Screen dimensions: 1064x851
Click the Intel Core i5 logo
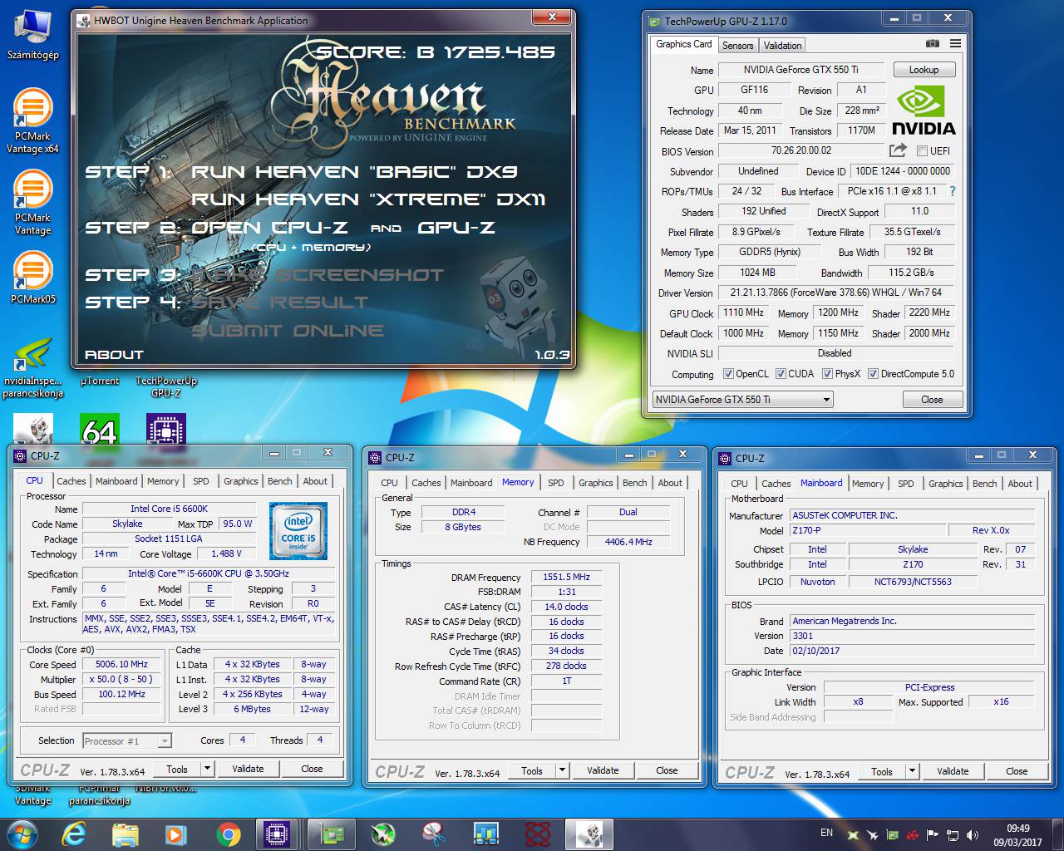coord(298,530)
